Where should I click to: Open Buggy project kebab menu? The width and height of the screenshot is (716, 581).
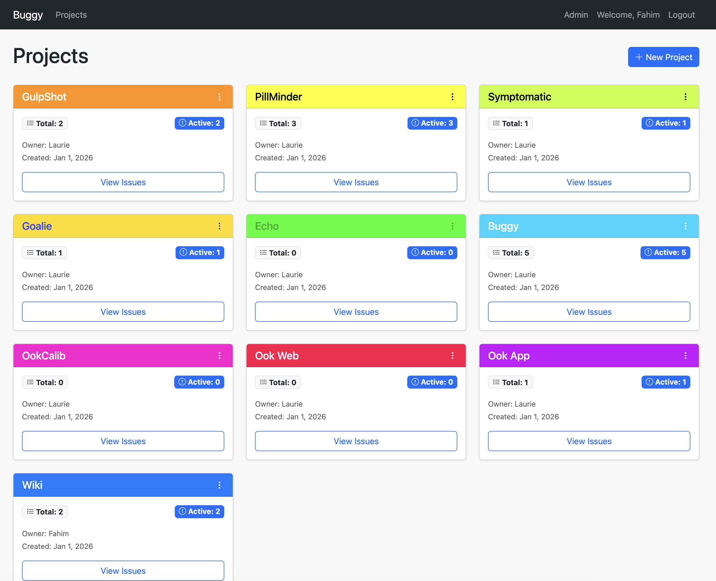click(x=685, y=226)
